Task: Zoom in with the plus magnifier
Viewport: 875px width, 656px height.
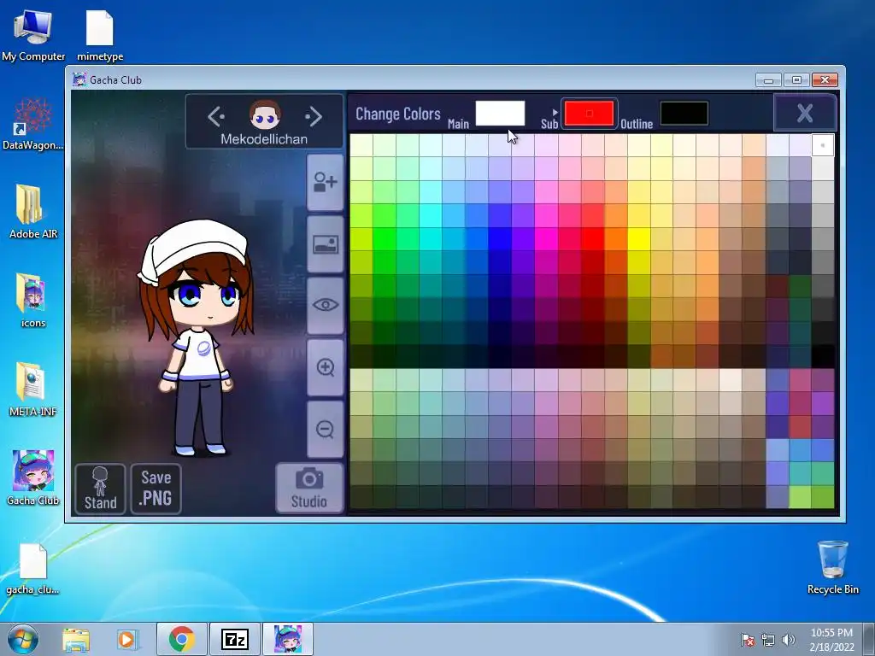Action: click(326, 367)
